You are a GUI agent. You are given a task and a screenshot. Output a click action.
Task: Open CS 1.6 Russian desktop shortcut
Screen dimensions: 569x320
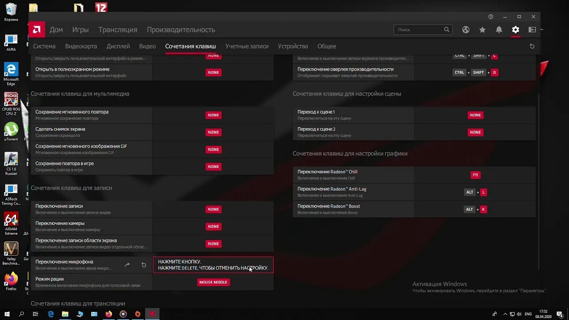click(11, 164)
